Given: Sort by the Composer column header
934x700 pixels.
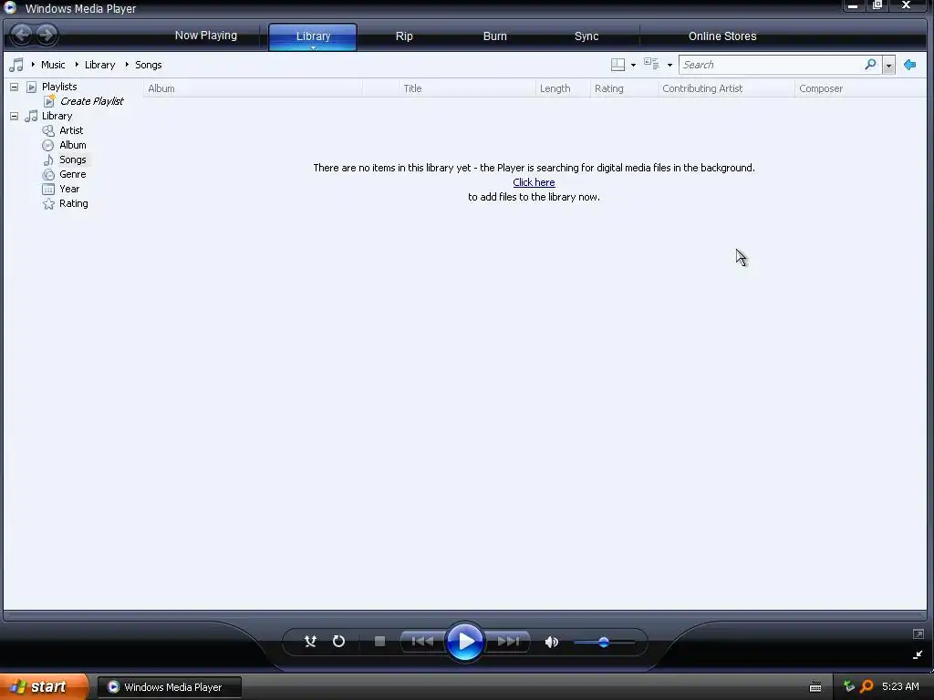Looking at the screenshot, I should coord(860,88).
